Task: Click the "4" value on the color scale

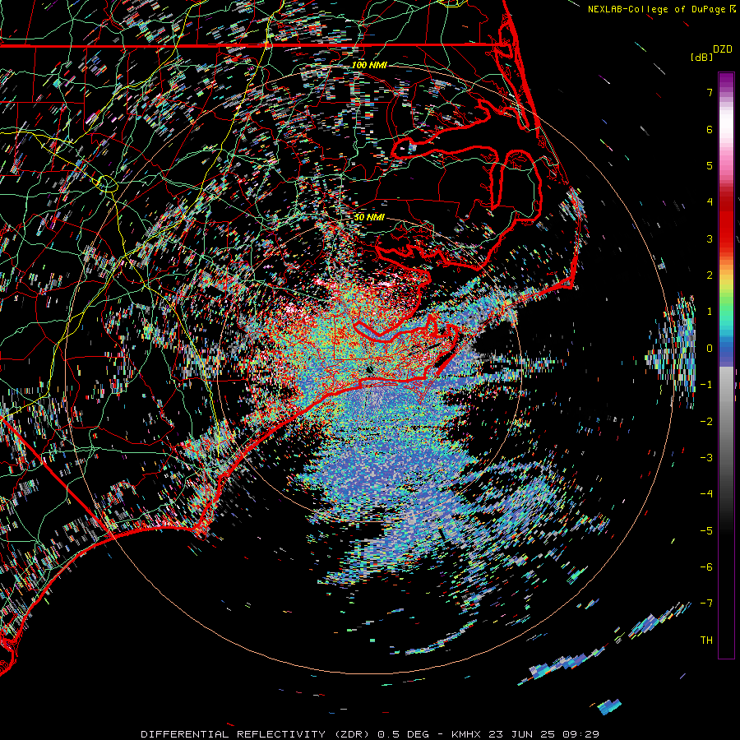Action: (710, 202)
